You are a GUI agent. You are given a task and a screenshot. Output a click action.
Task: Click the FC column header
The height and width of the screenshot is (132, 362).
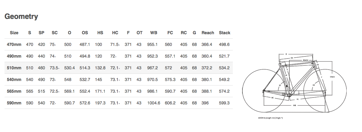pos(170,33)
